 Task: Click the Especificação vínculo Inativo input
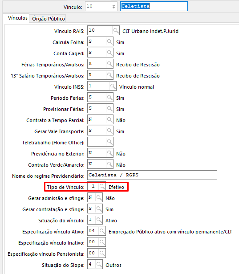93,242
